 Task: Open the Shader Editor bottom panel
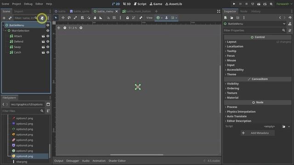[x=117, y=161]
